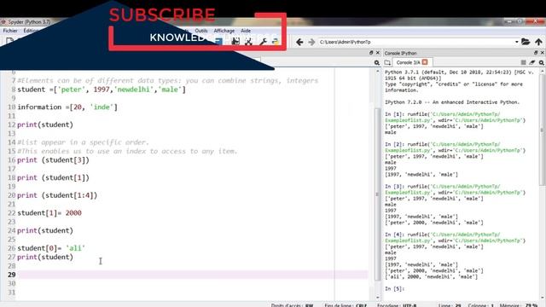The width and height of the screenshot is (546, 307).
Task: Go back with the left arrow button
Action: point(299,42)
